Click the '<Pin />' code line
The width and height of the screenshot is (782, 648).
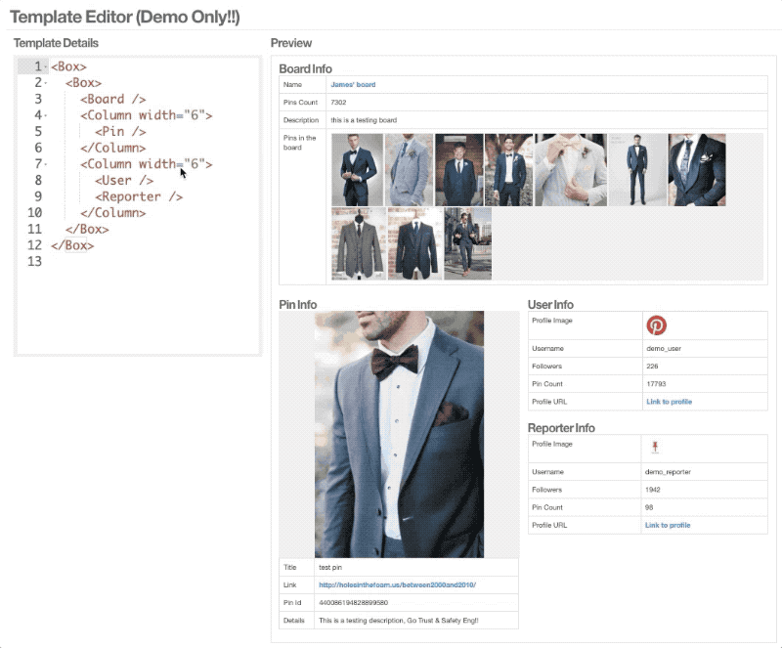pos(120,132)
